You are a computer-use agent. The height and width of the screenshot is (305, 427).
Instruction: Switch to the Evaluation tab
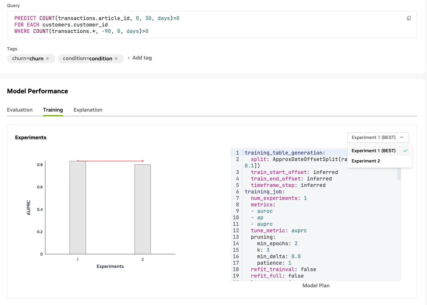(x=20, y=110)
